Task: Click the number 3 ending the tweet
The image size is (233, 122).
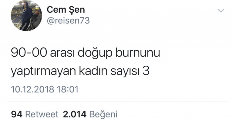Action: coord(146,71)
